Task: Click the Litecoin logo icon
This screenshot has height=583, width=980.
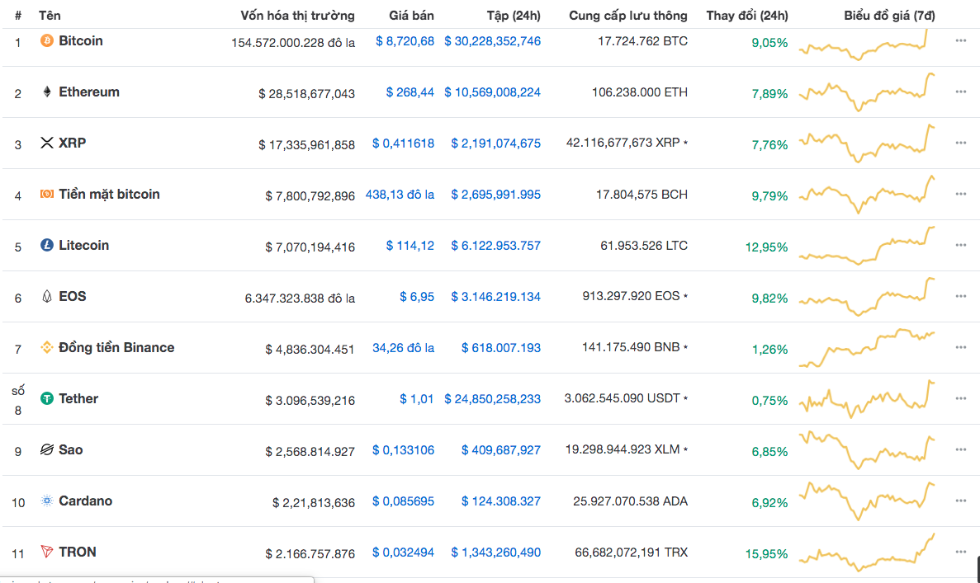Action: [x=47, y=245]
